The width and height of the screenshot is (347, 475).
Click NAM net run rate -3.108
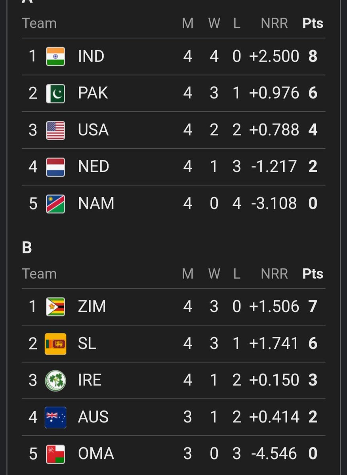tap(274, 204)
